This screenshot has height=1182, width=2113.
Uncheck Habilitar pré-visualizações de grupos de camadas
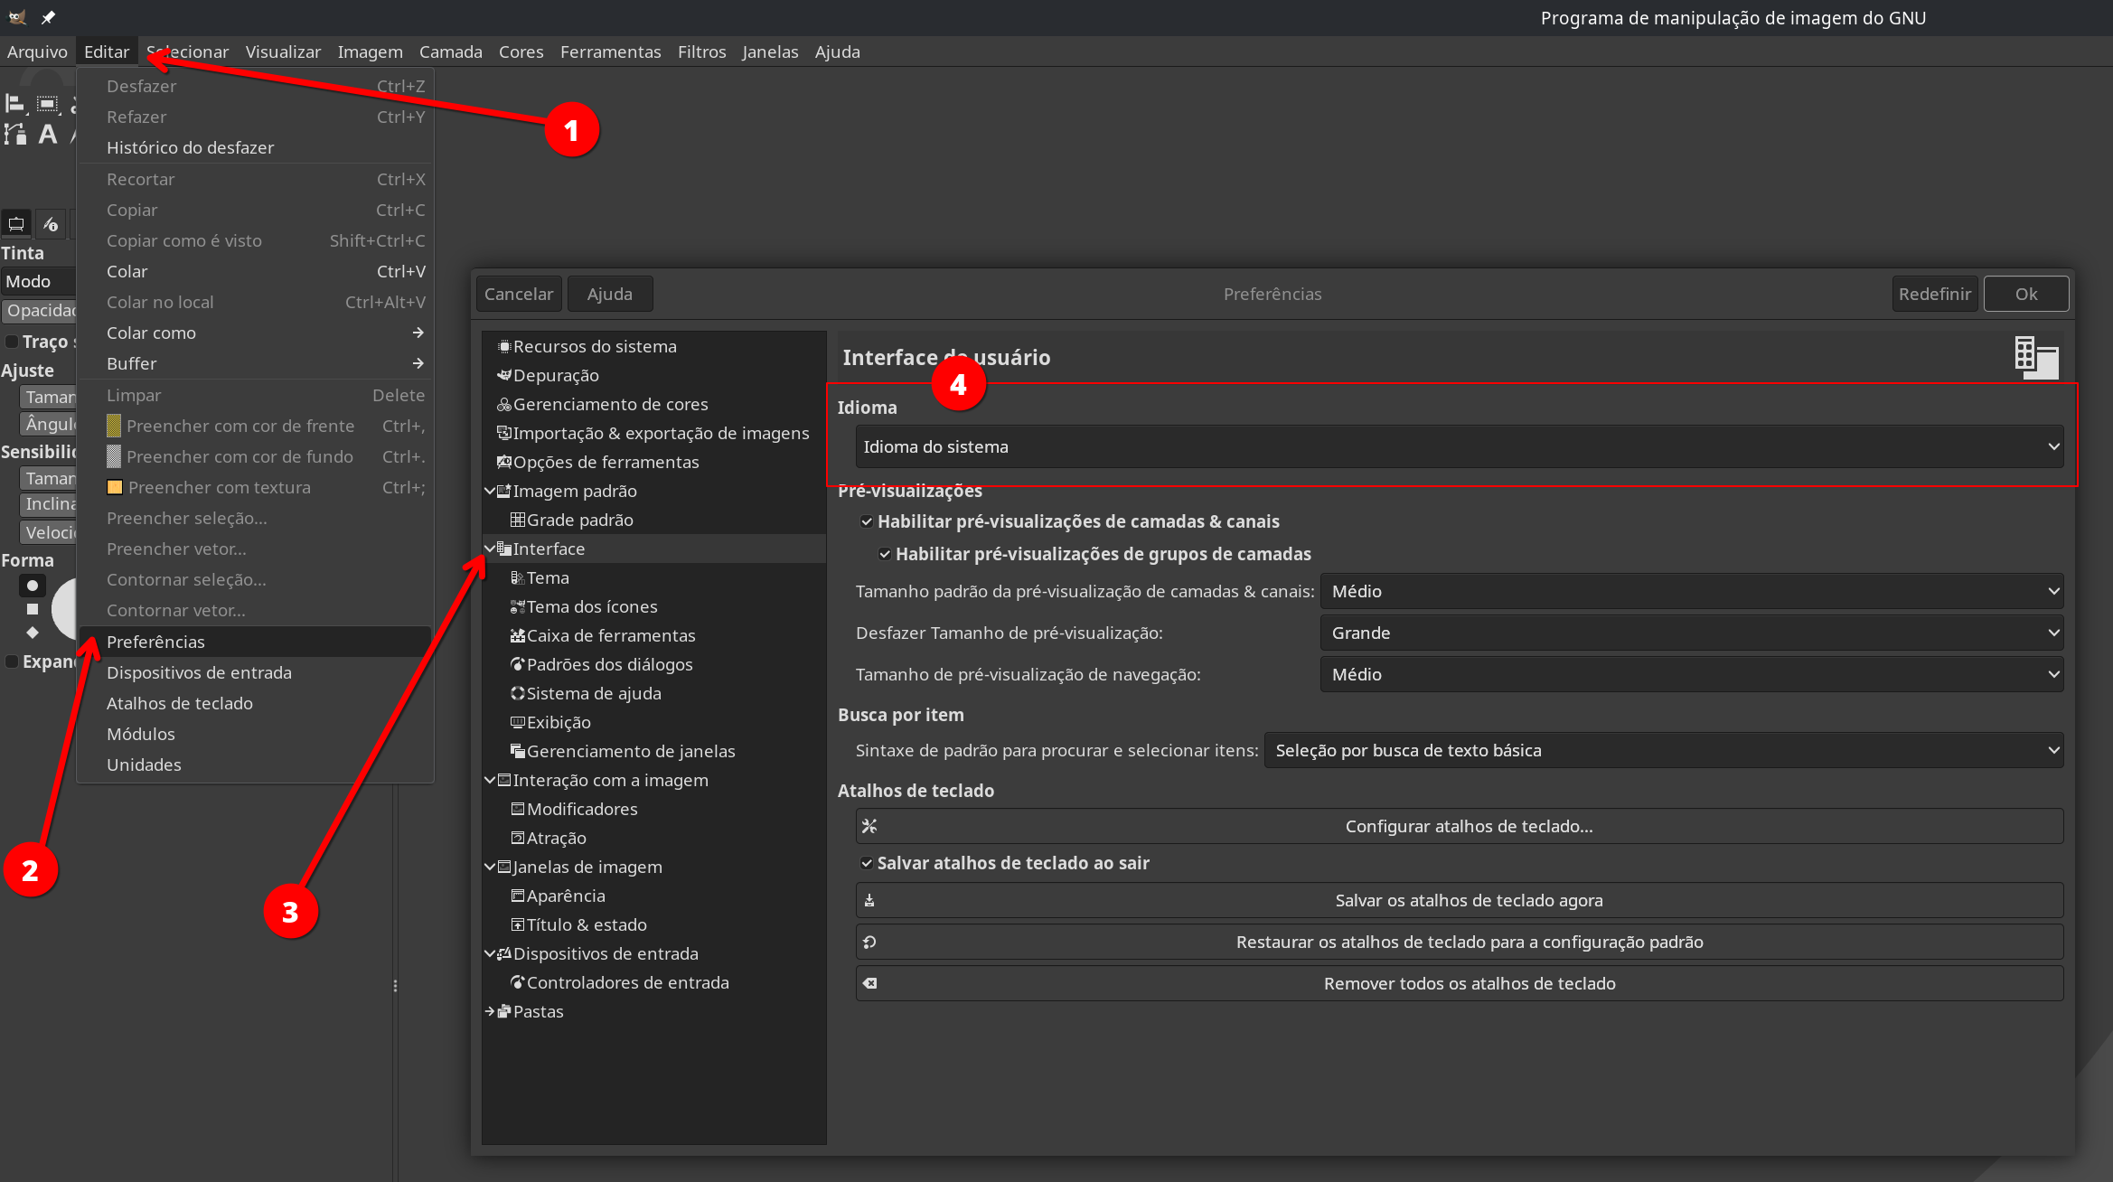coord(885,554)
